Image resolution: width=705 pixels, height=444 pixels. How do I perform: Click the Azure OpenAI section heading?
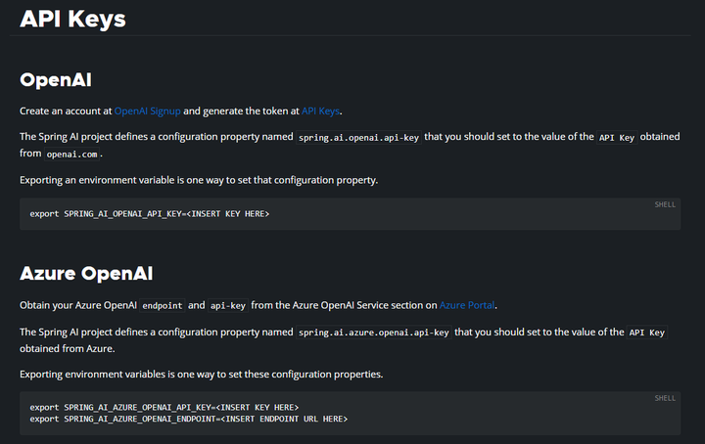point(86,273)
